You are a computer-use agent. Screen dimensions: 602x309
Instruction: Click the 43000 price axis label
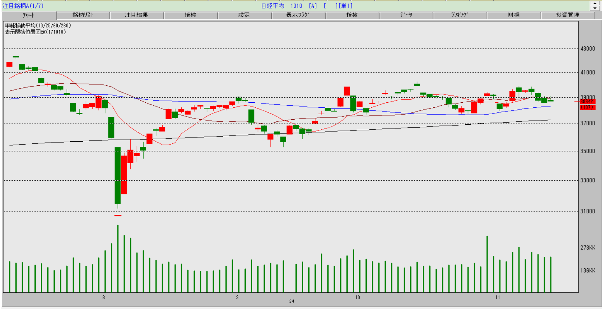tap(588, 49)
